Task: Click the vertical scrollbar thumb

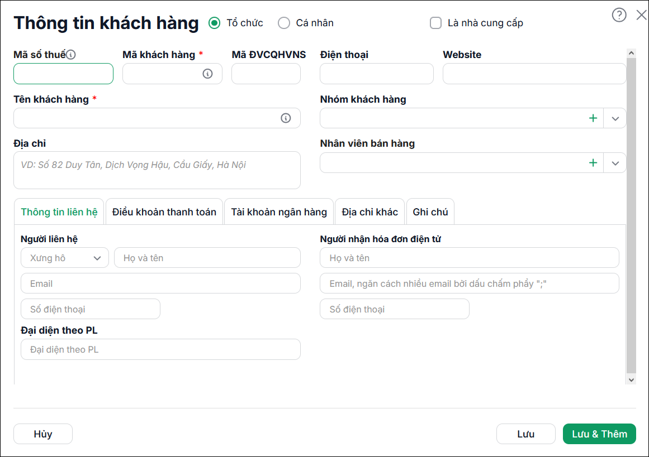Action: 631,215
